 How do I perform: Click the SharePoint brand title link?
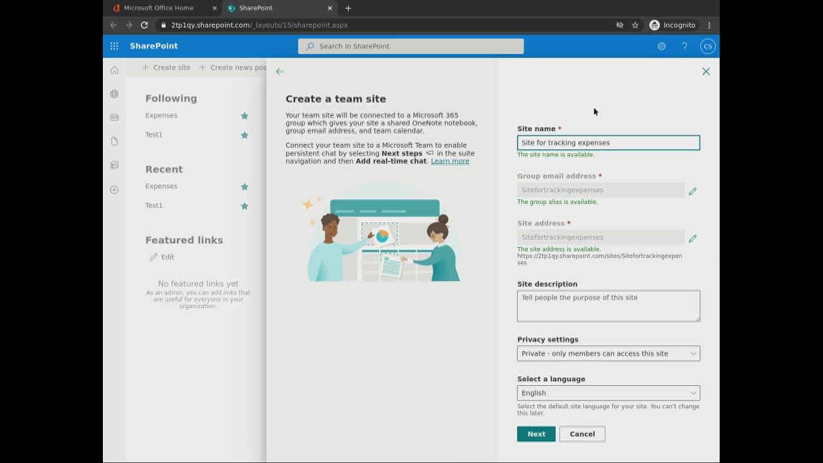[154, 46]
